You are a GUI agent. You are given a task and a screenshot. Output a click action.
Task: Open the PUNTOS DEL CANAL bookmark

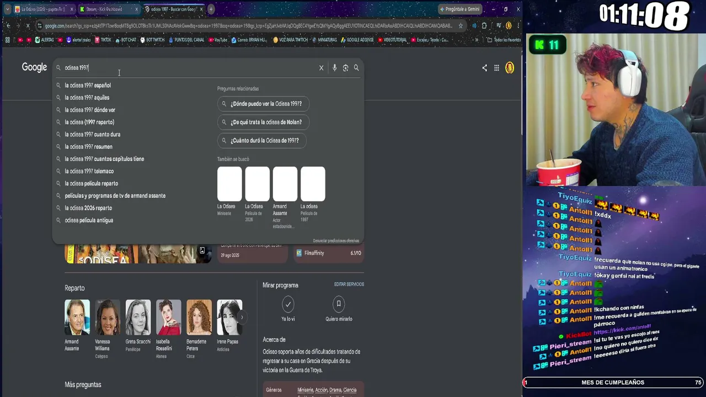[186, 40]
